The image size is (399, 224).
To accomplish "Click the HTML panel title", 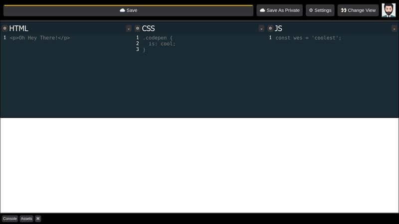I will [18, 28].
